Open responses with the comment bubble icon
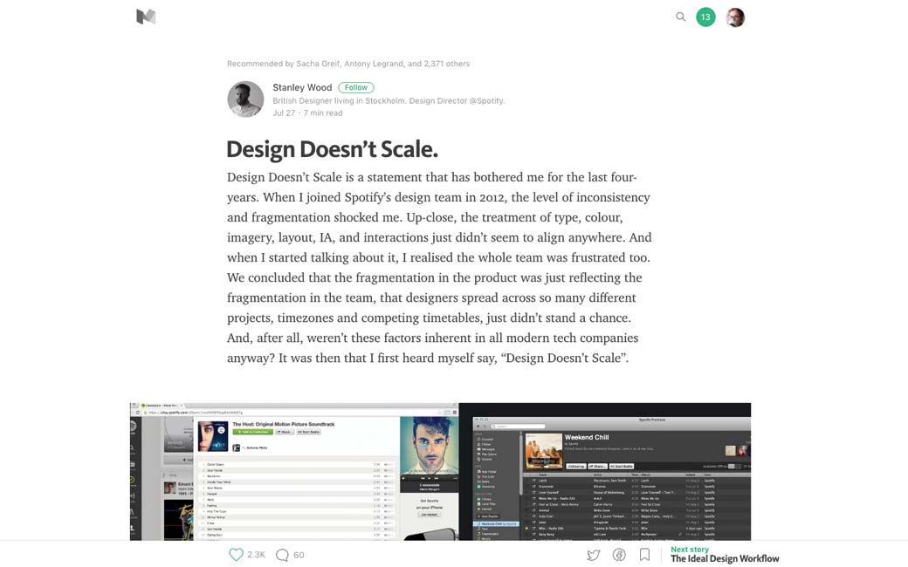The image size is (908, 567). [x=282, y=555]
